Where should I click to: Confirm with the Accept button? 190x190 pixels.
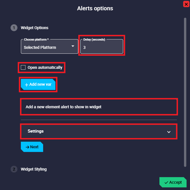click(x=173, y=182)
